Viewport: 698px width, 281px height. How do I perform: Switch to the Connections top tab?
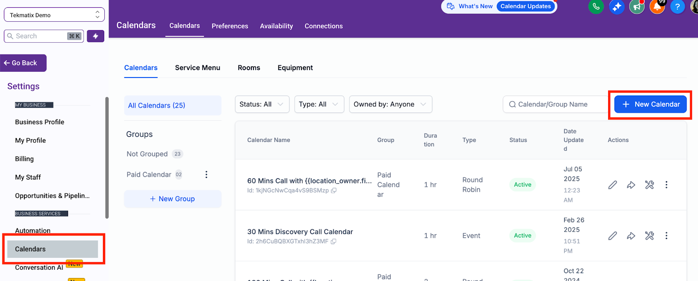pyautogui.click(x=324, y=26)
